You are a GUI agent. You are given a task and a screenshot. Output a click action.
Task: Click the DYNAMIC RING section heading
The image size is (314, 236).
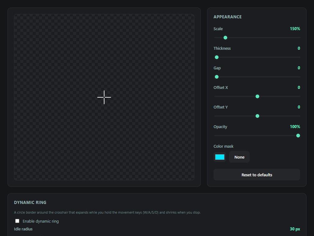point(30,202)
